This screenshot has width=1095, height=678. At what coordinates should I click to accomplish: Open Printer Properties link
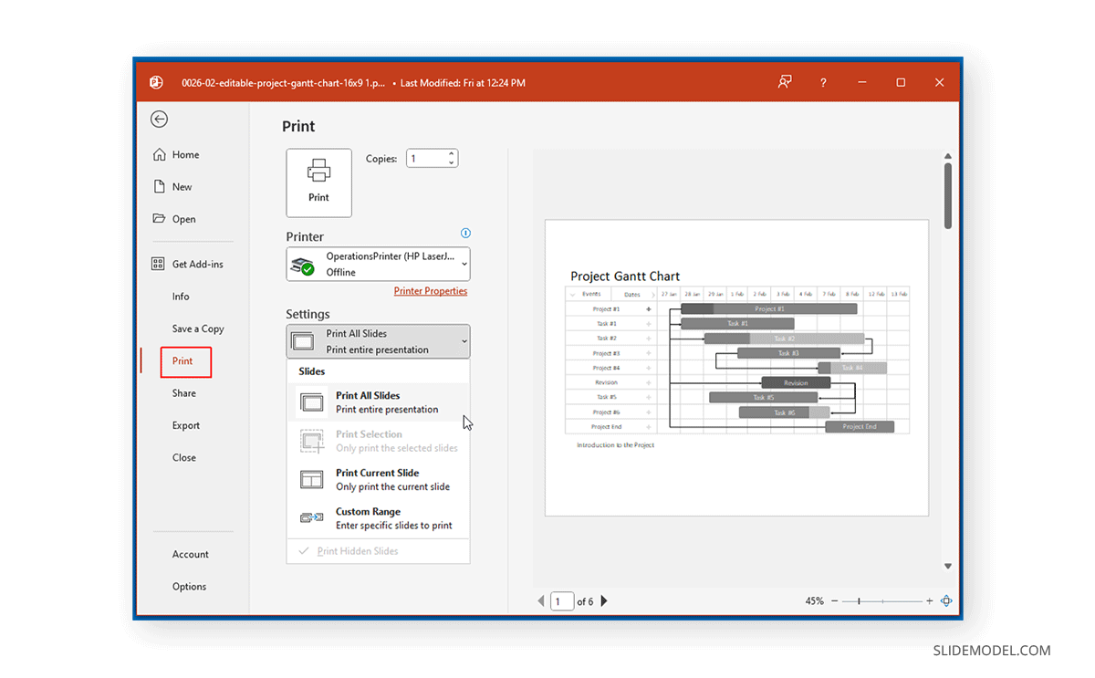coord(431,291)
